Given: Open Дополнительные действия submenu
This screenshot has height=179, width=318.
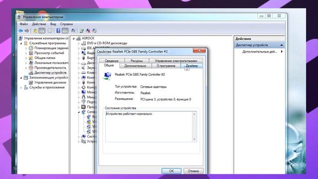Looking at the screenshot, I should [282, 52].
